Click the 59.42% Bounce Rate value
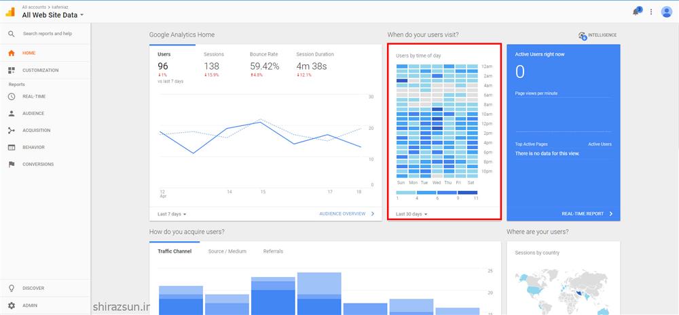Viewport: 679px width, 315px height. [265, 66]
